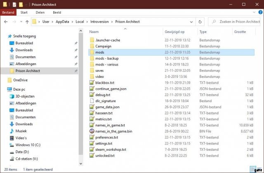Open Cd-station (V:) drive
The height and width of the screenshot is (173, 264).
click(26, 159)
